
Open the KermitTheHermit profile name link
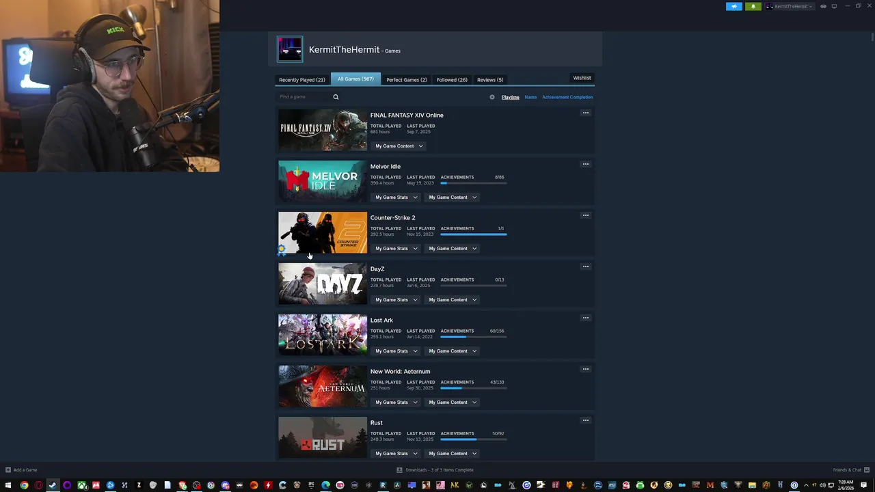[x=344, y=50]
